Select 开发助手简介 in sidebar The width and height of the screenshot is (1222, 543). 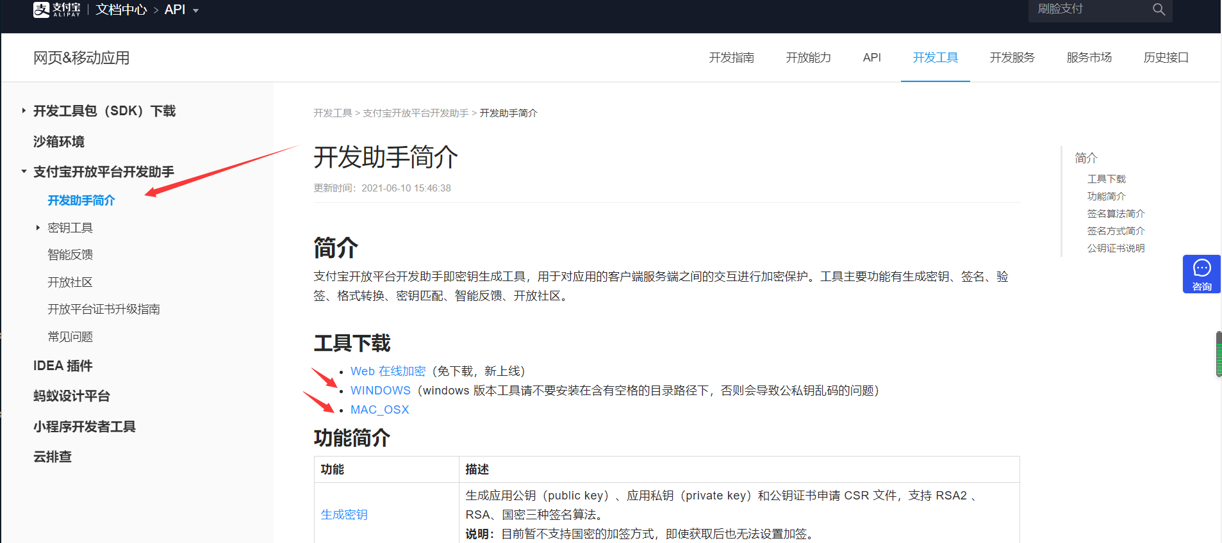[81, 200]
